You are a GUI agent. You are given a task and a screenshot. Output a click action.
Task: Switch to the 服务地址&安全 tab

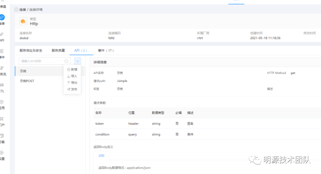[x=31, y=50]
